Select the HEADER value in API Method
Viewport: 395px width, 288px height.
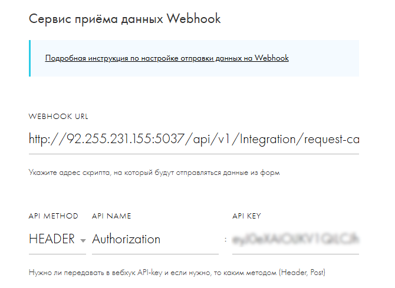pos(52,239)
